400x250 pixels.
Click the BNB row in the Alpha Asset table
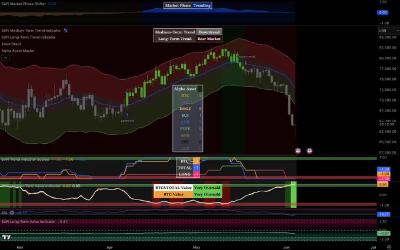point(188,135)
